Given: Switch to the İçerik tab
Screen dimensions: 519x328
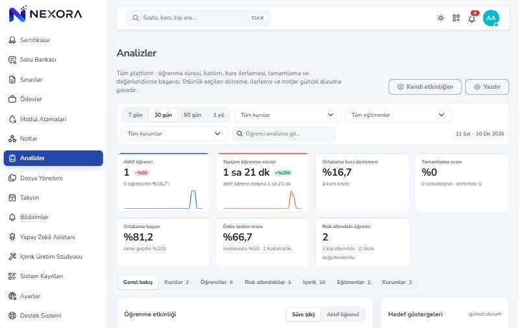Looking at the screenshot, I should point(314,282).
